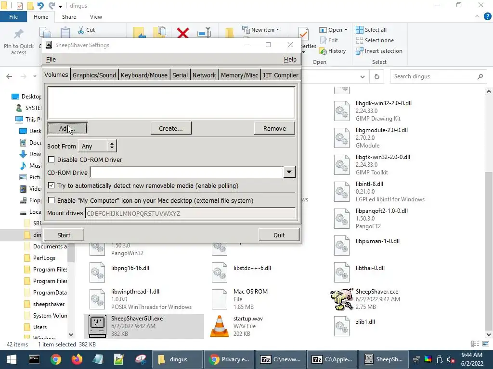Click the Rename icon in ribbon
493x369 pixels.
[204, 33]
